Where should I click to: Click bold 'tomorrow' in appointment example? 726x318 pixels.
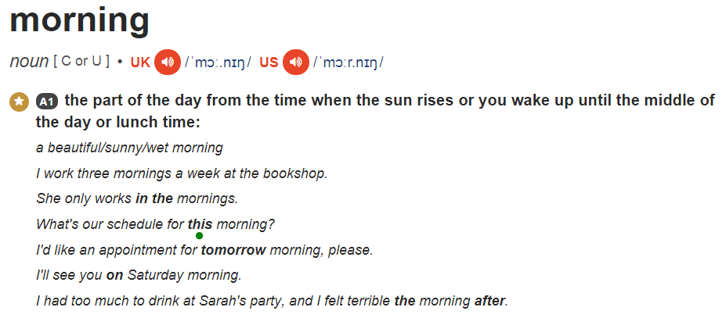click(x=233, y=251)
